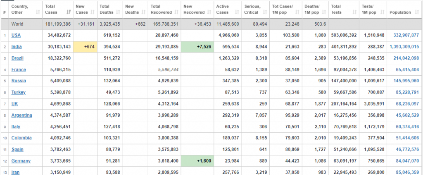Select India's +674 new cases cell
The image size is (423, 175).
coord(85,47)
